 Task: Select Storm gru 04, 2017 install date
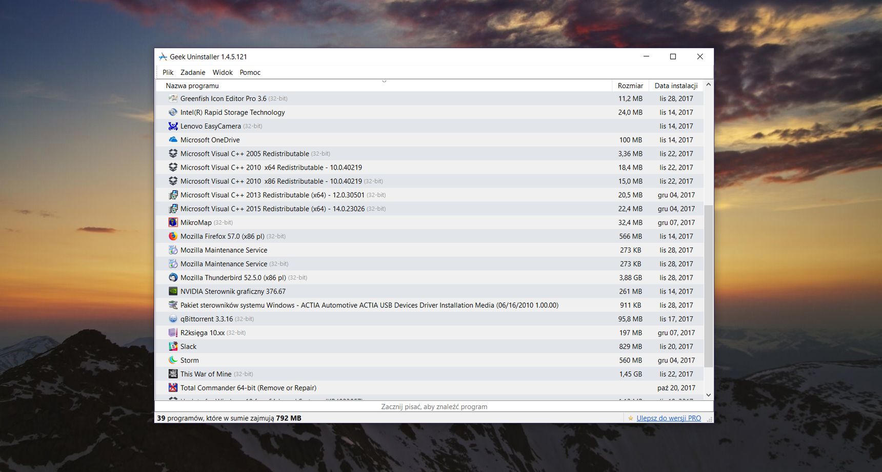(x=676, y=360)
